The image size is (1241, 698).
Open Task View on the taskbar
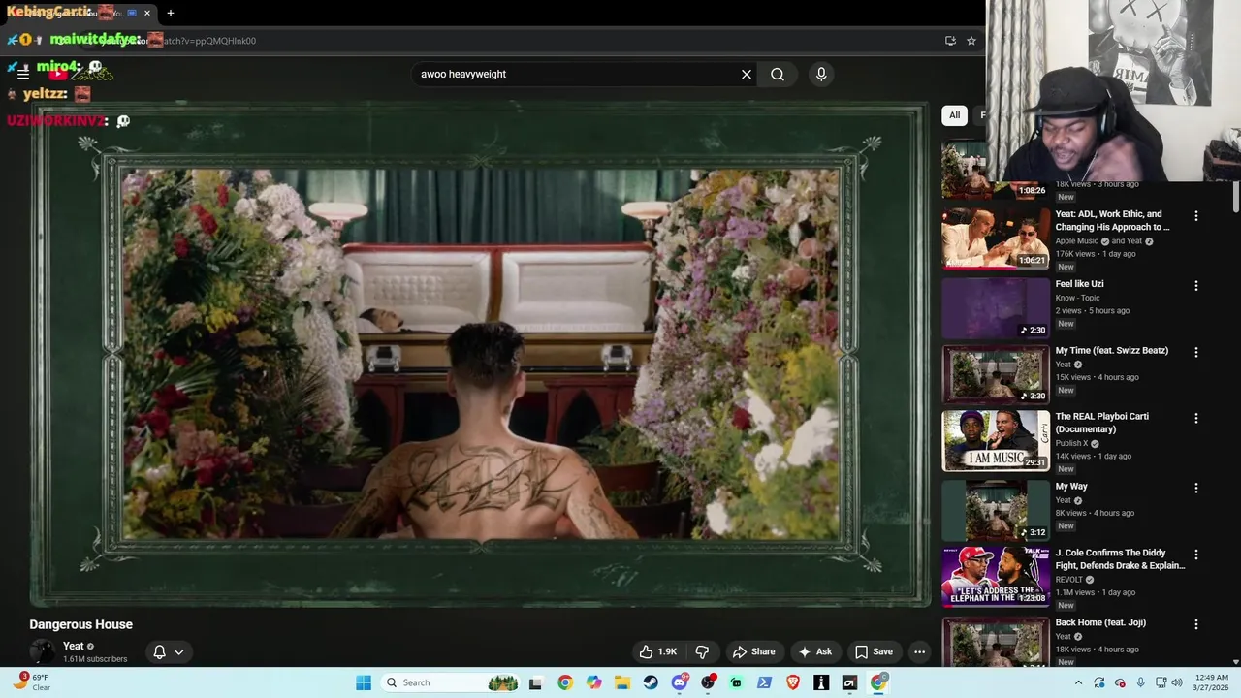click(535, 682)
